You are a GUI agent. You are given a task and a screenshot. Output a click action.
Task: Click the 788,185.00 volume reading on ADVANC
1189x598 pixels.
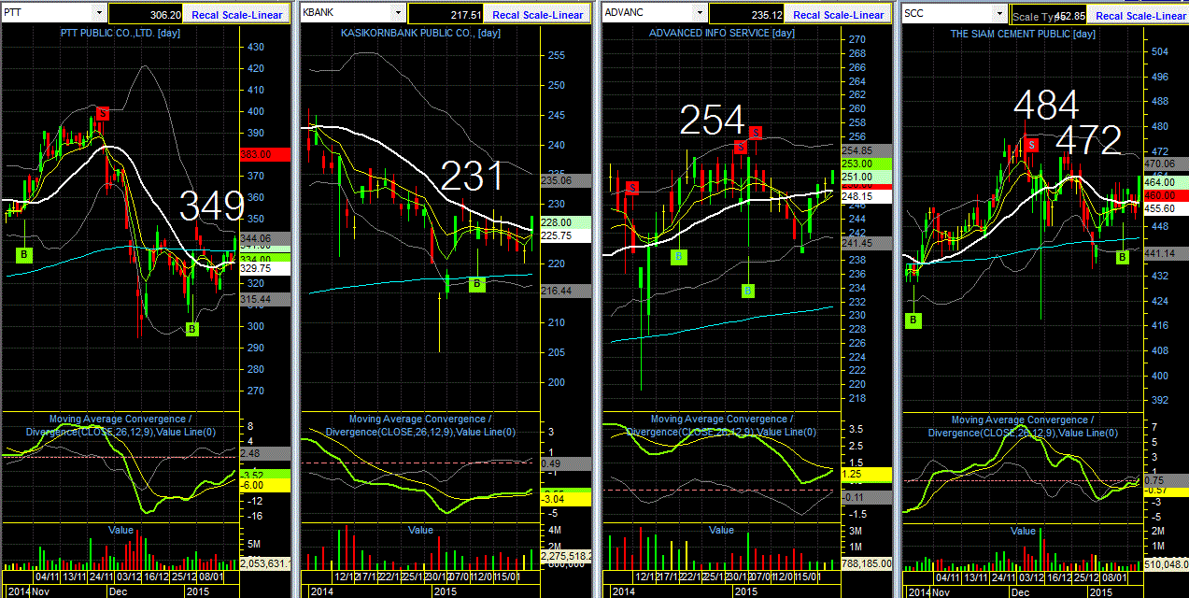pyautogui.click(x=869, y=563)
